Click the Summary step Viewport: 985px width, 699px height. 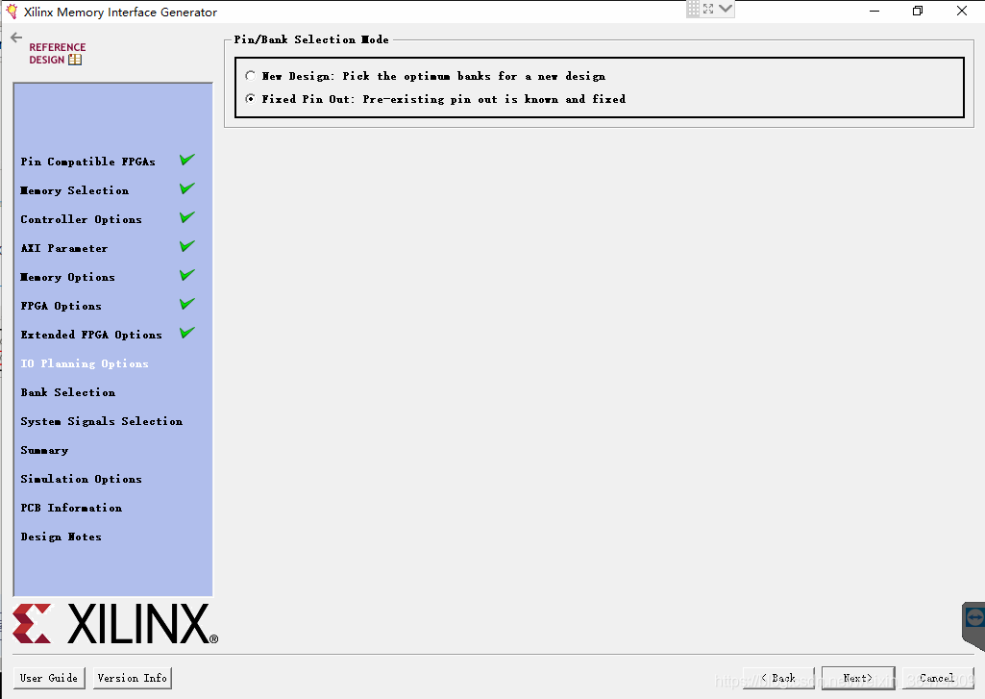[x=44, y=451]
